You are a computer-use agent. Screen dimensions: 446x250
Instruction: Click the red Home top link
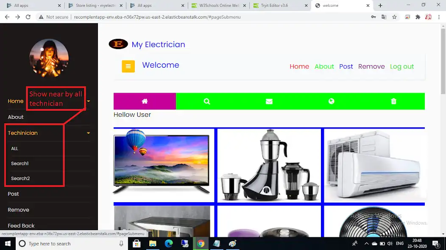[299, 66]
